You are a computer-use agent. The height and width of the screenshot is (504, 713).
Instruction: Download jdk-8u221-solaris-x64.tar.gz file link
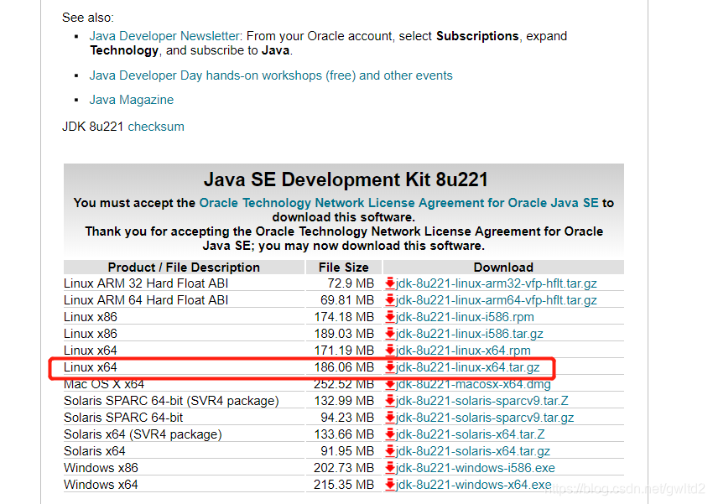(x=473, y=451)
